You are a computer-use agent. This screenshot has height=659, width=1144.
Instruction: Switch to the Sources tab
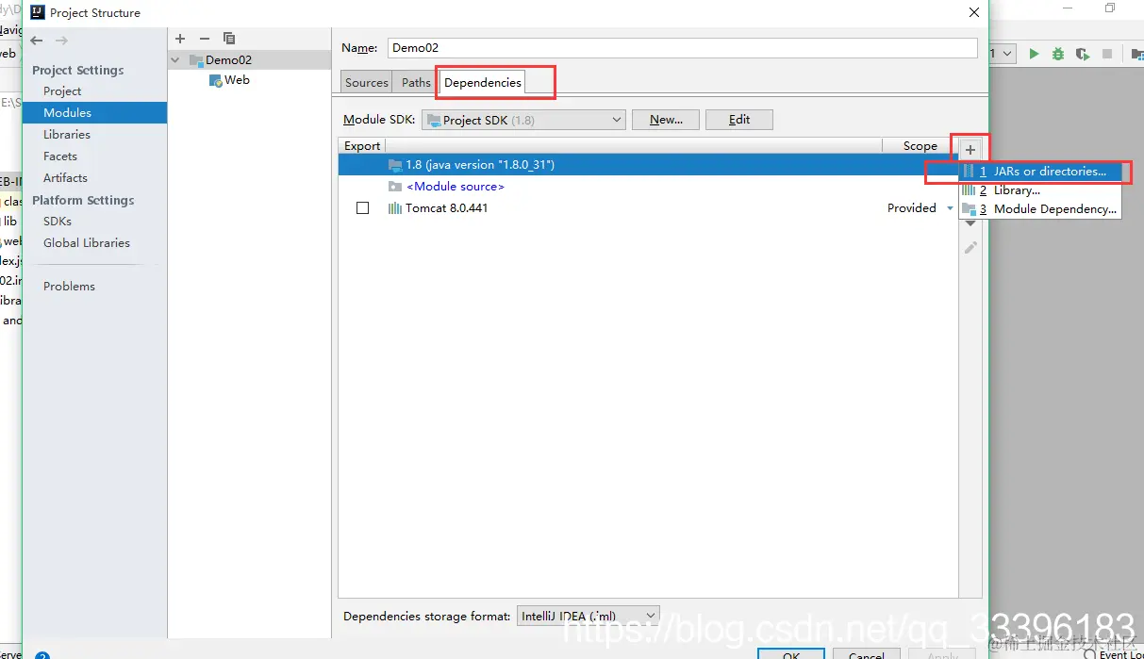pyautogui.click(x=367, y=82)
